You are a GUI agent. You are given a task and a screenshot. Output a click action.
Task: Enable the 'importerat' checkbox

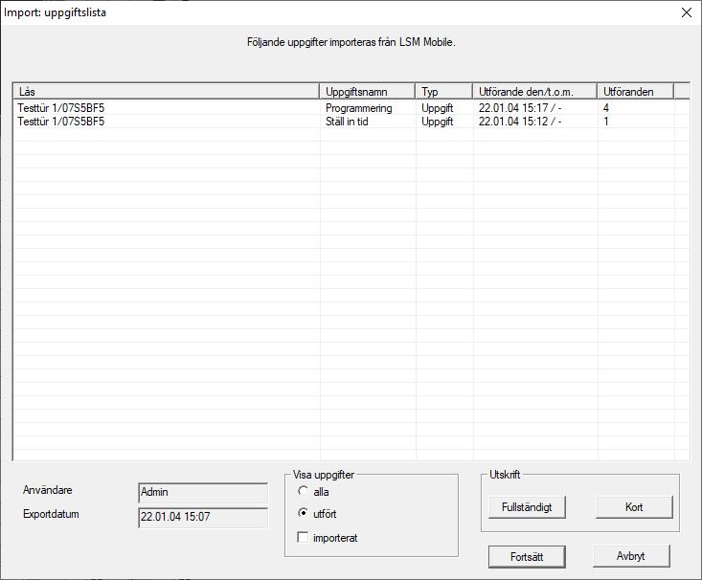click(304, 538)
